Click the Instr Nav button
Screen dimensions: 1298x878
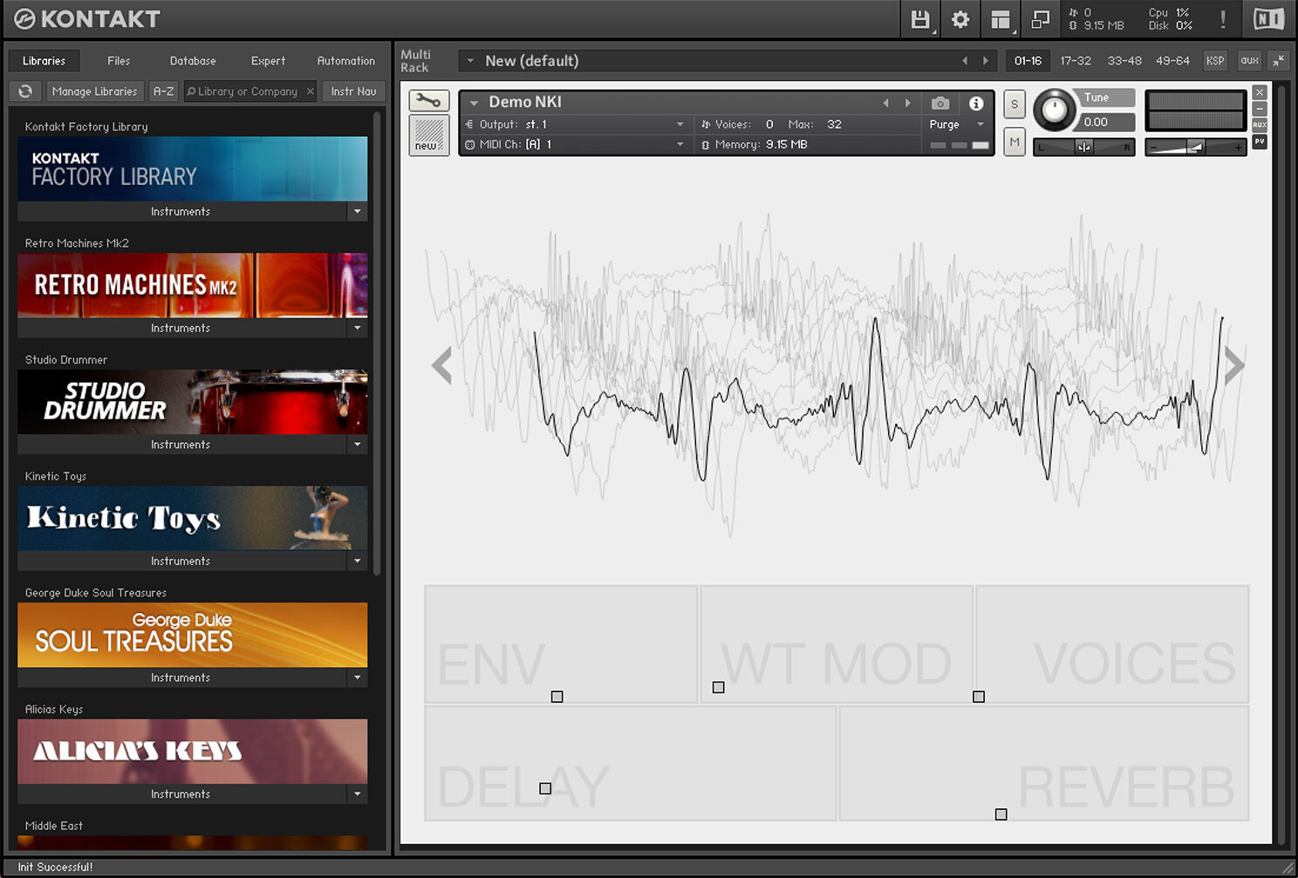click(353, 92)
